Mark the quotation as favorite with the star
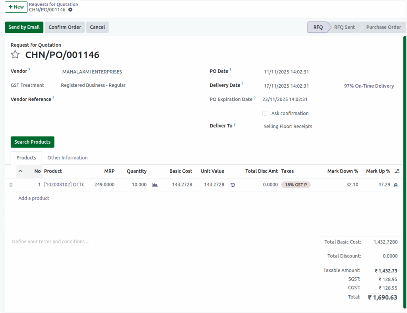Viewport: 407px width, 313px height. tap(15, 55)
